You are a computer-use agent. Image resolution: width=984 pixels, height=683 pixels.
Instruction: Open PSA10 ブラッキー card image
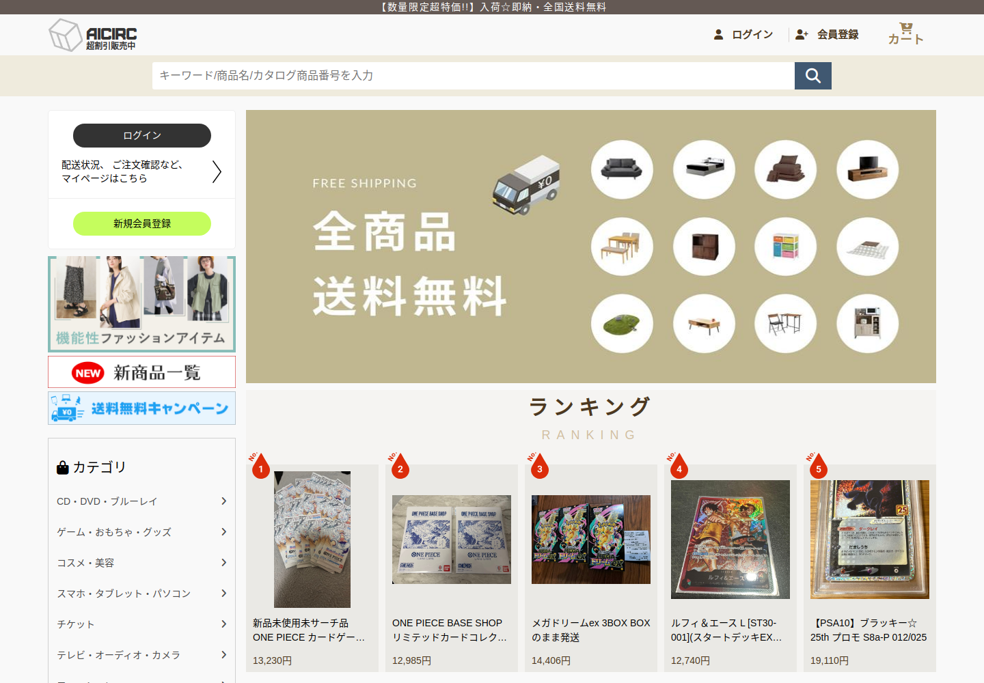[x=870, y=540]
